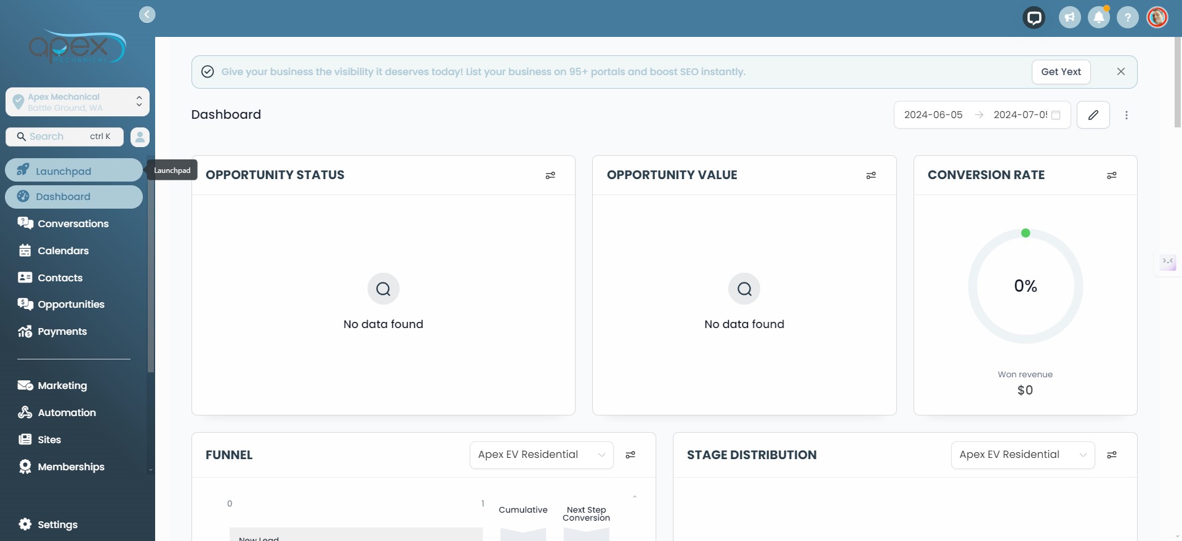Click the quick actions person icon beside Search
This screenshot has height=541, width=1182.
pos(140,137)
